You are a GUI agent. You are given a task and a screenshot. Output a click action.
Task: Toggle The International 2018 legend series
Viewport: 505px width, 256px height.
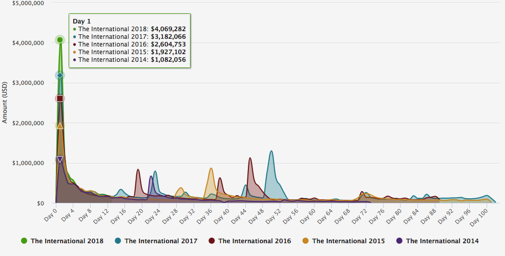coord(62,241)
